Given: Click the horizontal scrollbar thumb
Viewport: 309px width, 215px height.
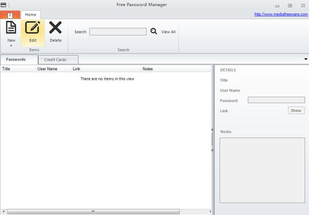Looking at the screenshot, I should 93,211.
